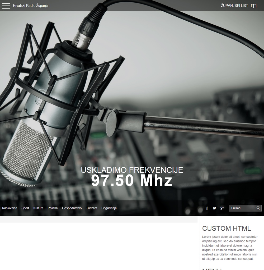Select Sport in the navigation bar
The image size is (264, 270).
[x=25, y=208]
